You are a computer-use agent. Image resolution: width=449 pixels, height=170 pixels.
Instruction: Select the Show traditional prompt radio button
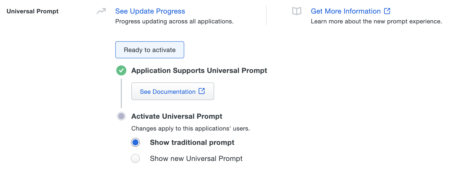pos(135,142)
